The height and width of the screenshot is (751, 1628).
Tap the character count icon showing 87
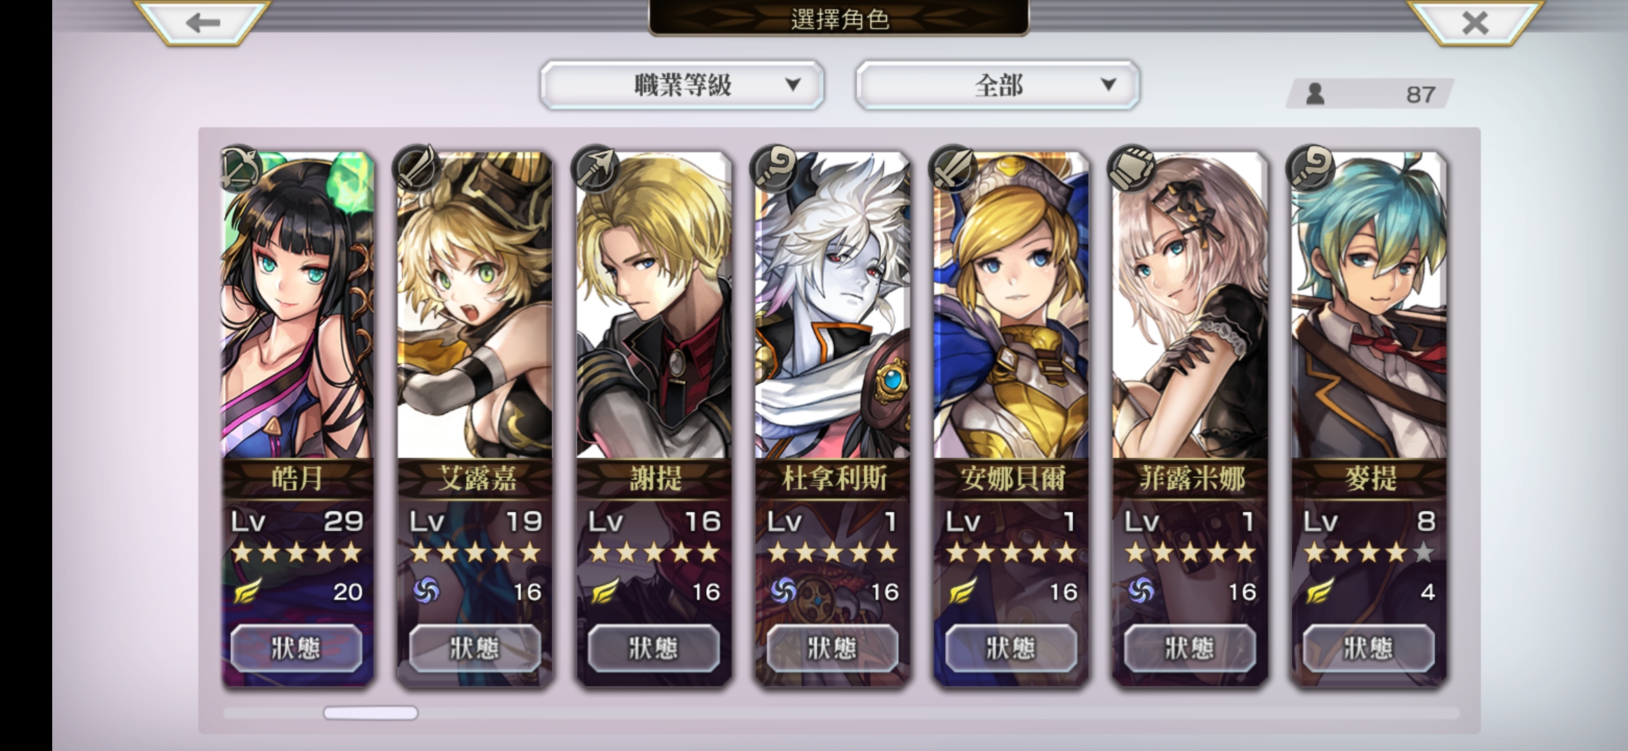coord(1315,94)
